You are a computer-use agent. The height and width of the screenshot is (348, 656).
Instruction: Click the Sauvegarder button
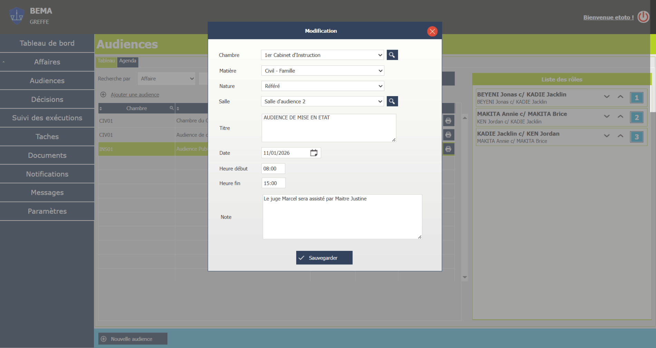(x=324, y=258)
